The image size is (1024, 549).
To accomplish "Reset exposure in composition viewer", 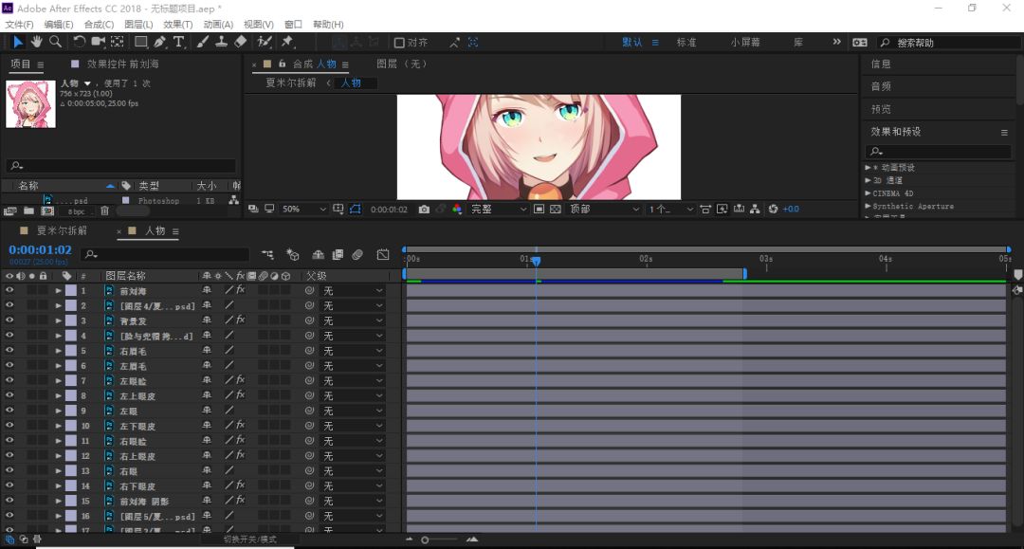I will [x=774, y=209].
